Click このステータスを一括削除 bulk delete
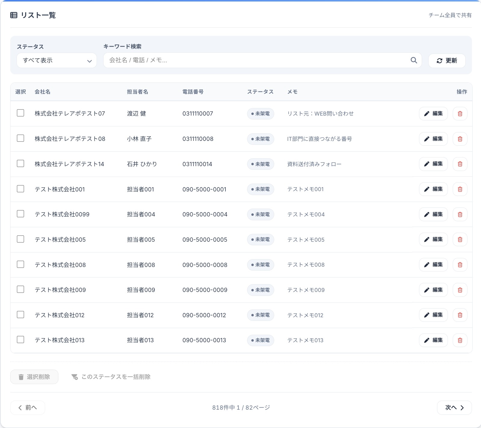Viewport: 481px width, 428px height. point(111,377)
